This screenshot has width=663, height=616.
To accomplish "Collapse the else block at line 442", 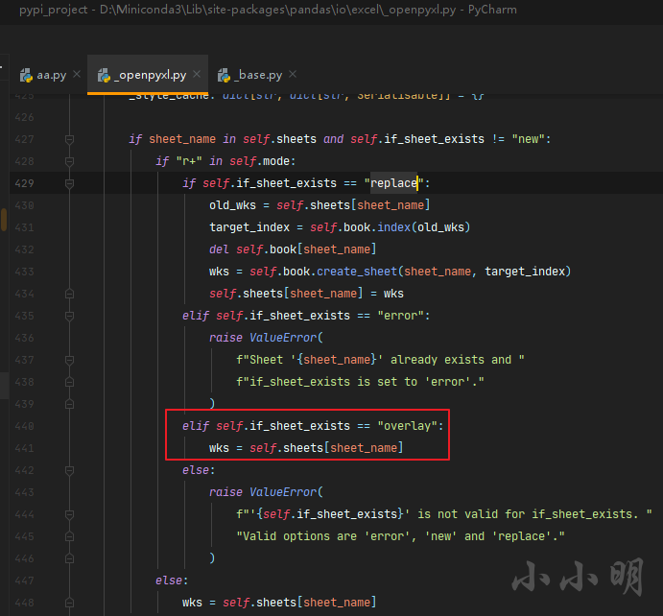I will coord(70,470).
